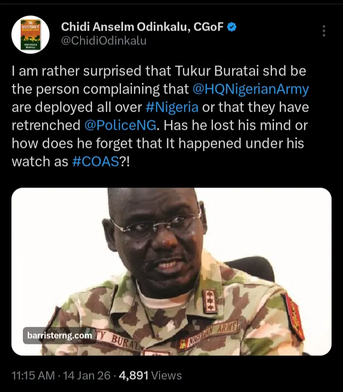Click the red shoulder patch in photo
Image resolution: width=343 pixels, height=392 pixels.
(294, 316)
